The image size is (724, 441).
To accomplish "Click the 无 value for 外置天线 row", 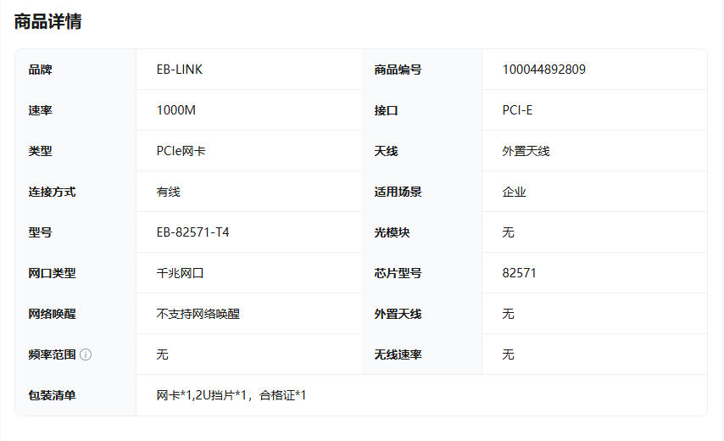I will (508, 314).
